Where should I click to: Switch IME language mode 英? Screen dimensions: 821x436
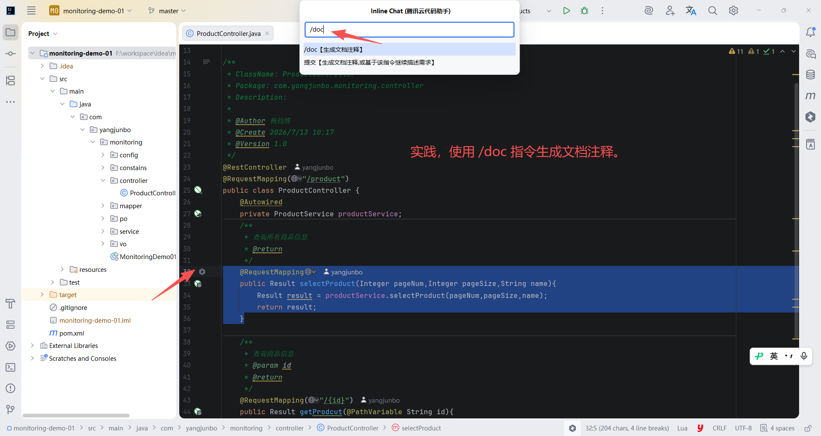(774, 356)
